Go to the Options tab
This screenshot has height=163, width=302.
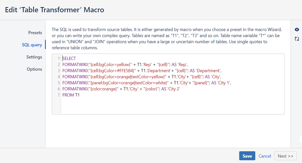point(34,69)
